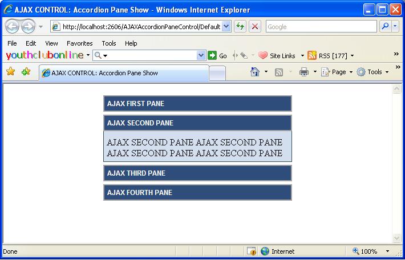Image resolution: width=405 pixels, height=260 pixels.
Task: Click the Internet zone globe icon
Action: pyautogui.click(x=265, y=251)
